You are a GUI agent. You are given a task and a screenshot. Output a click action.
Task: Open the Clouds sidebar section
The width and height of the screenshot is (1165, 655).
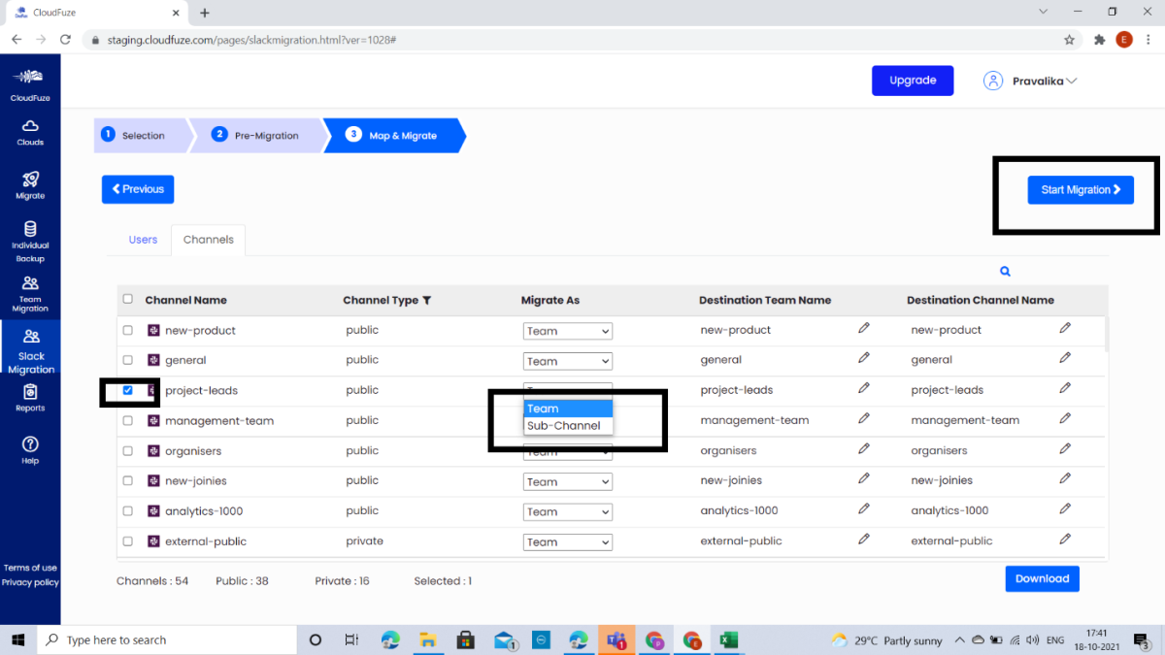click(x=30, y=132)
